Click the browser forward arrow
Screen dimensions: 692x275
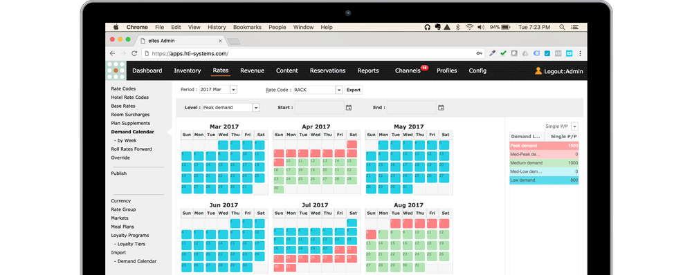123,53
